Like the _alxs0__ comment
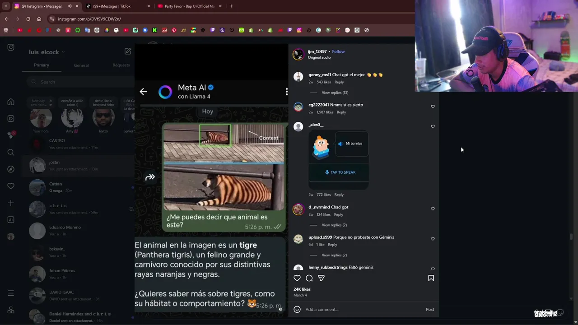Image resolution: width=578 pixels, height=325 pixels. tap(433, 126)
